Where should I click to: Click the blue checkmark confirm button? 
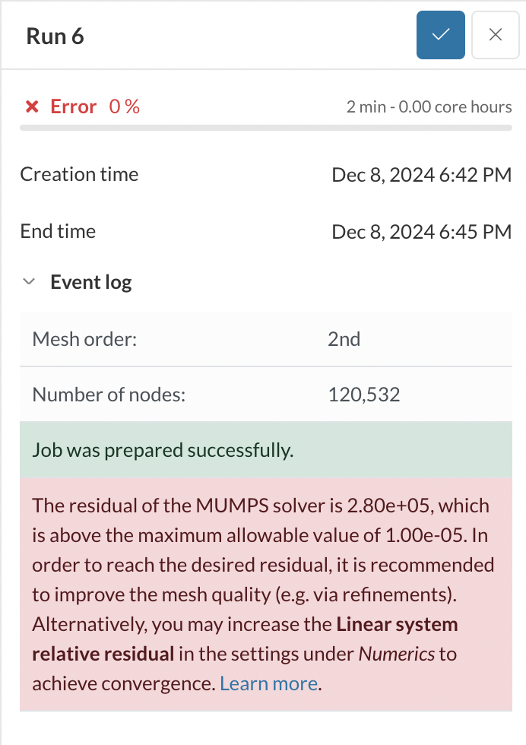pos(440,35)
